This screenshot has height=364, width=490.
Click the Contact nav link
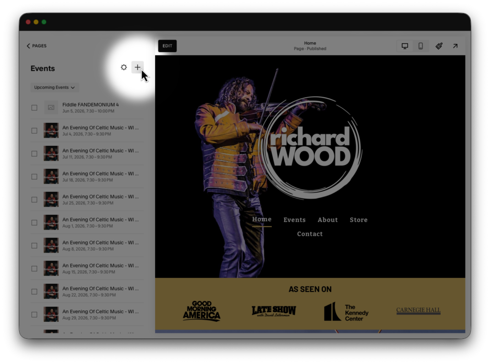pyautogui.click(x=310, y=234)
